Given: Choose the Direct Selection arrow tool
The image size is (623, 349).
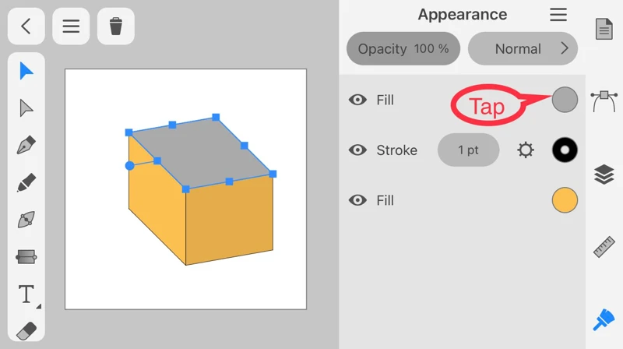Looking at the screenshot, I should [x=26, y=108].
